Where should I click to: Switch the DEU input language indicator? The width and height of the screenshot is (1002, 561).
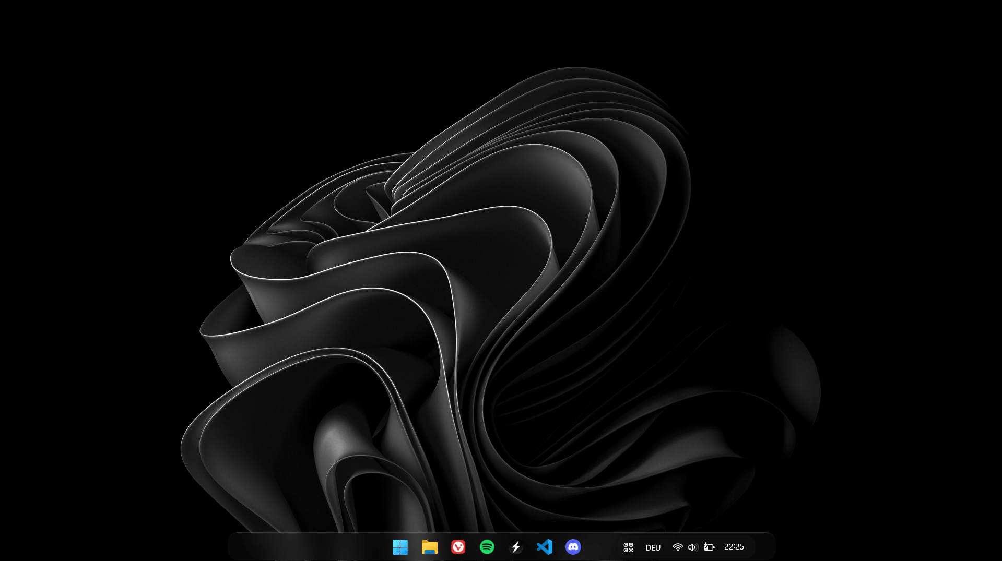coord(653,547)
